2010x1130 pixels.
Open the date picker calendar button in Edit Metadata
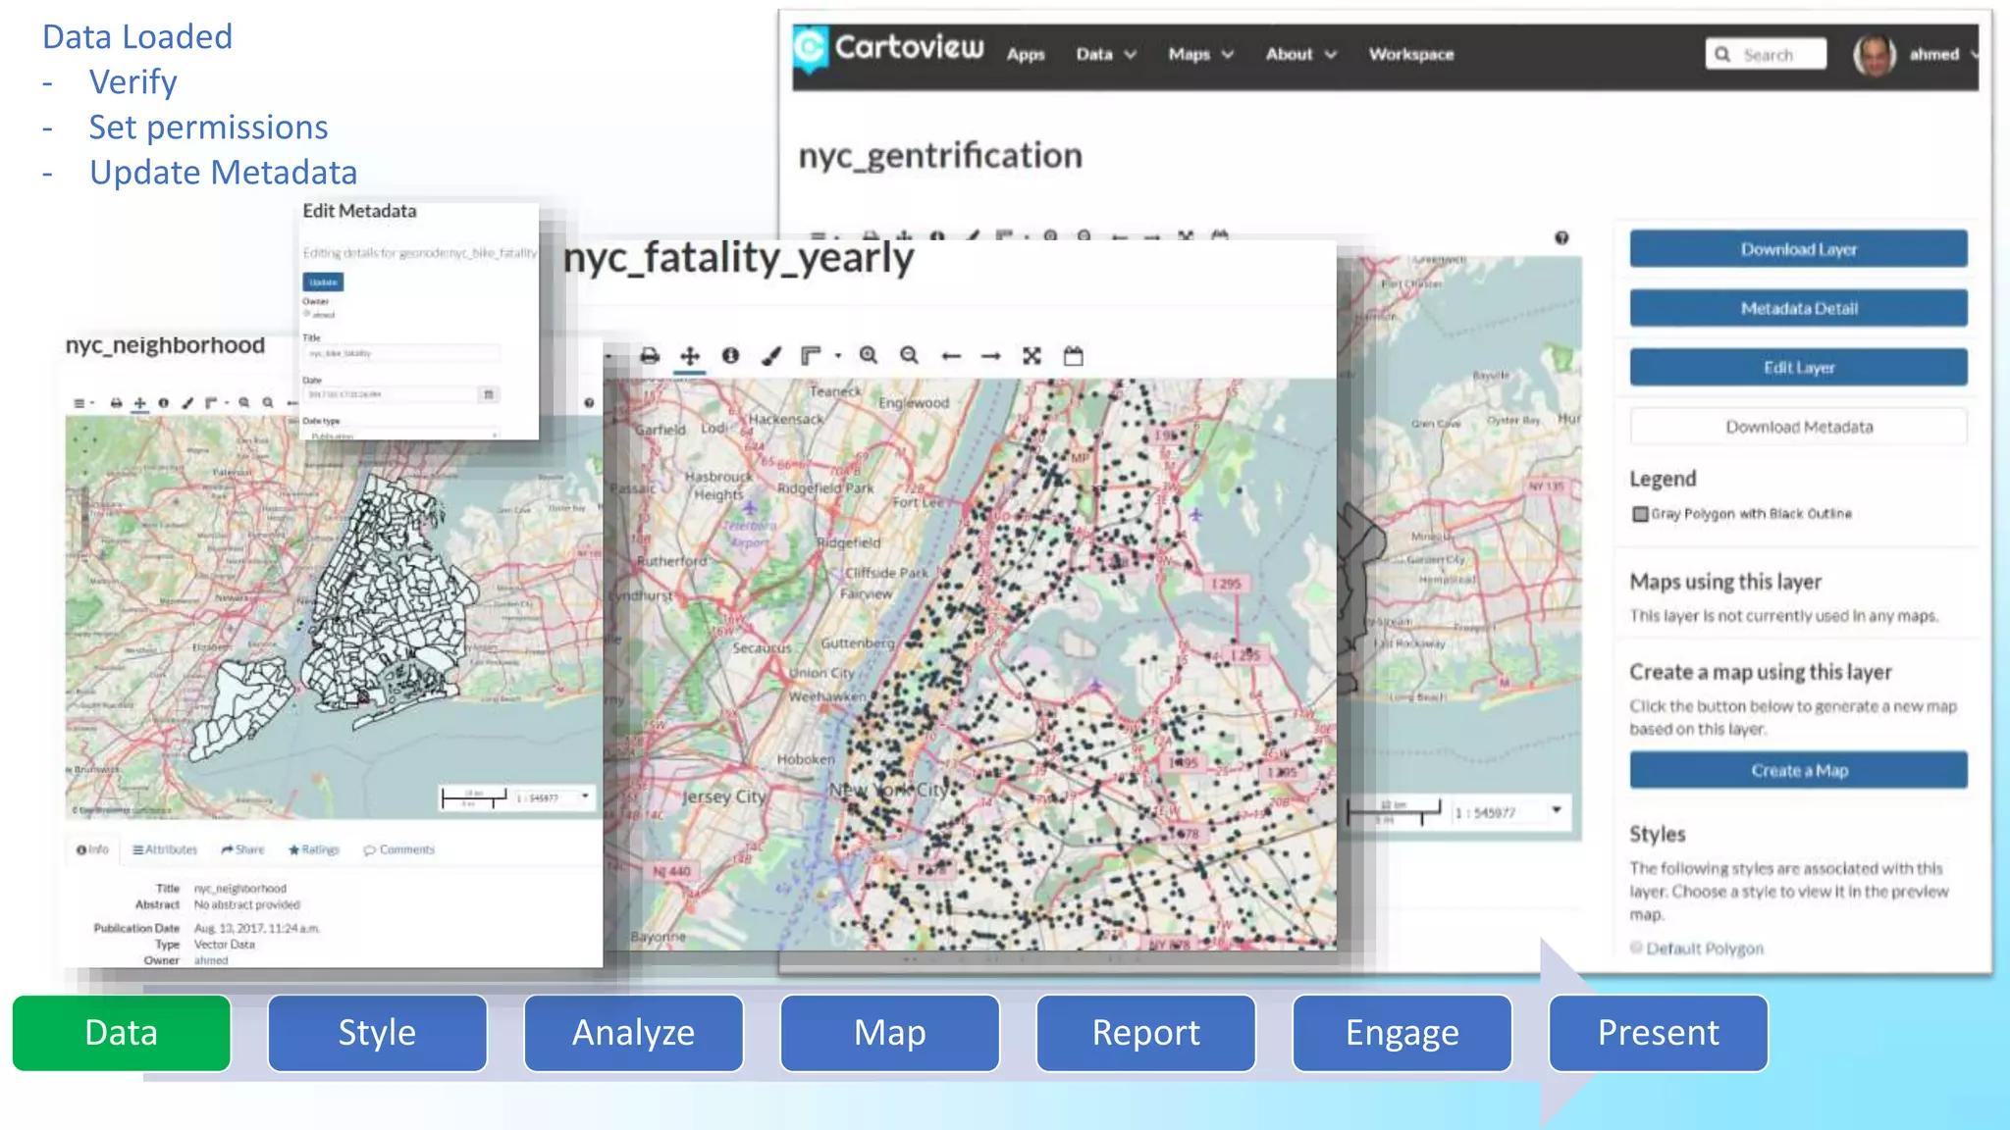(489, 394)
